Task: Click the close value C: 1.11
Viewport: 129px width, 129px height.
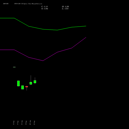Action: (x=45, y=7)
